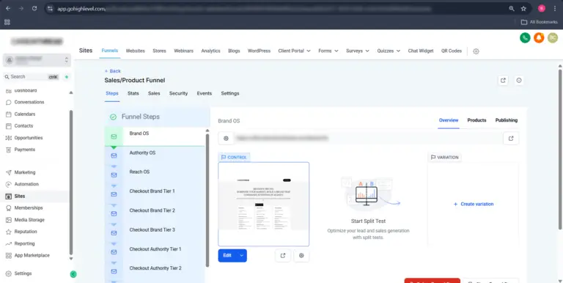Image resolution: width=563 pixels, height=283 pixels.
Task: Reload the page in the browser
Action: [x=34, y=9]
